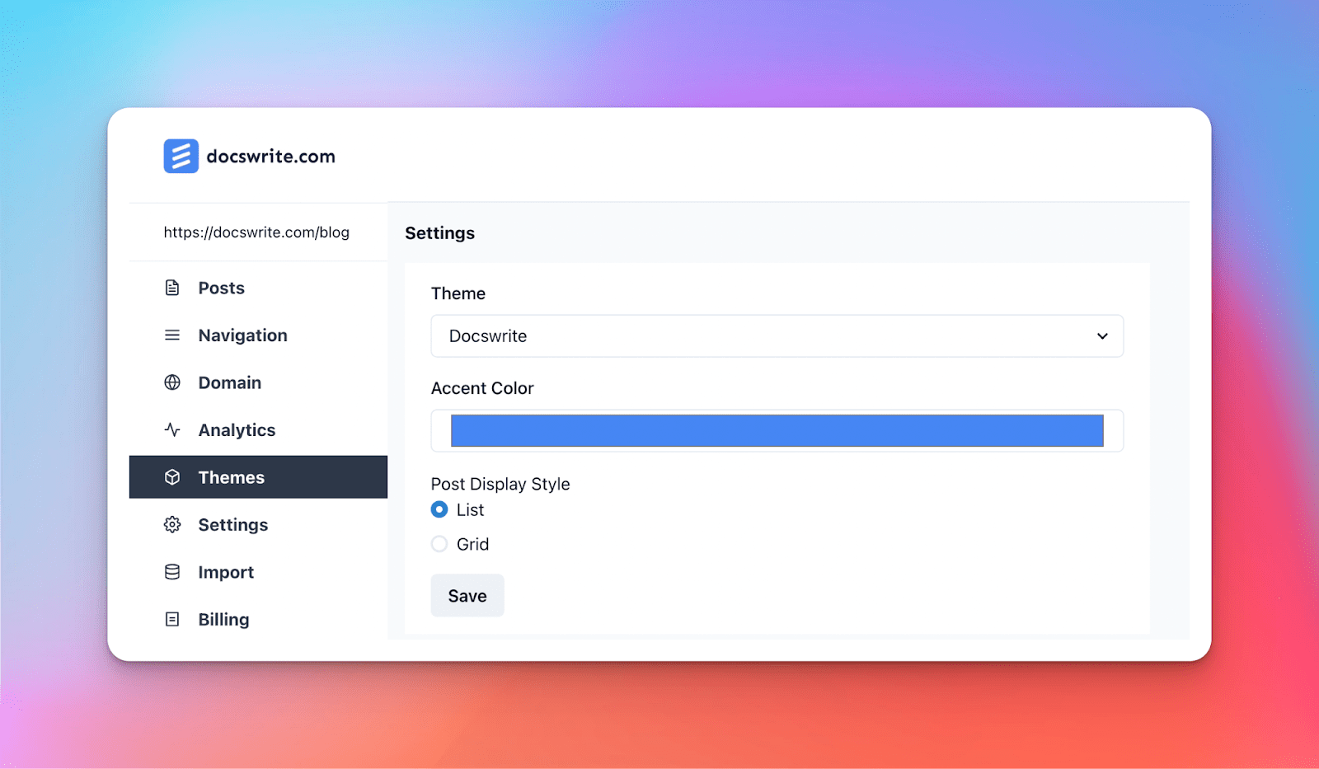Click the Billing receipt icon
The image size is (1319, 769).
(x=172, y=619)
